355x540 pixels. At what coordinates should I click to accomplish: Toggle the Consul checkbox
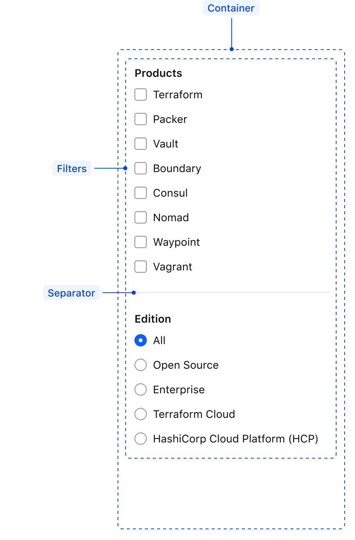point(141,193)
